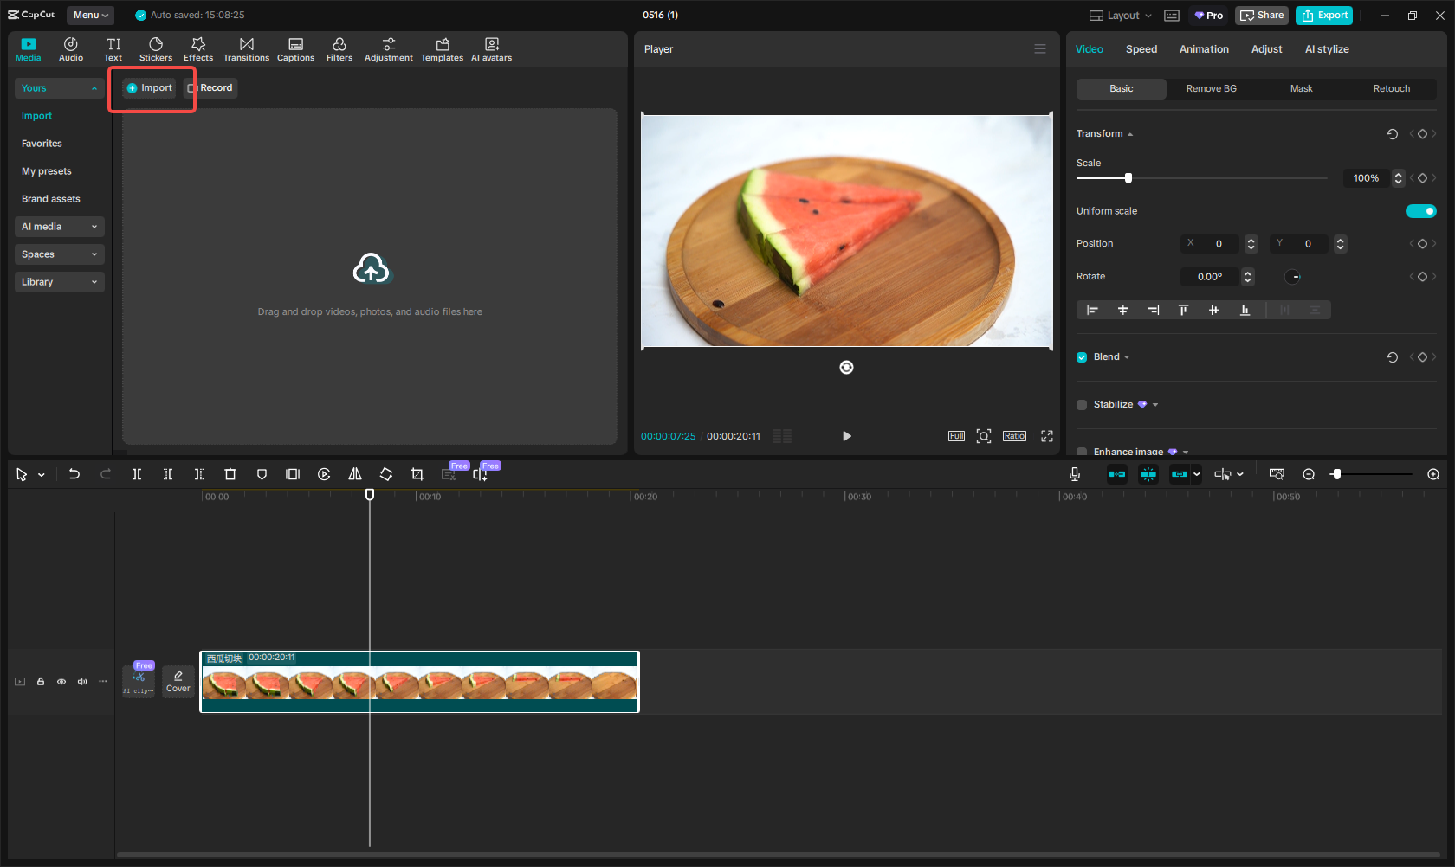Click the microphone voiceover icon
The height and width of the screenshot is (867, 1455).
click(1074, 474)
